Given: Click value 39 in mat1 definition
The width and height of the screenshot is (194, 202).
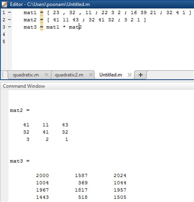Looking at the screenshot, I should (144, 13).
